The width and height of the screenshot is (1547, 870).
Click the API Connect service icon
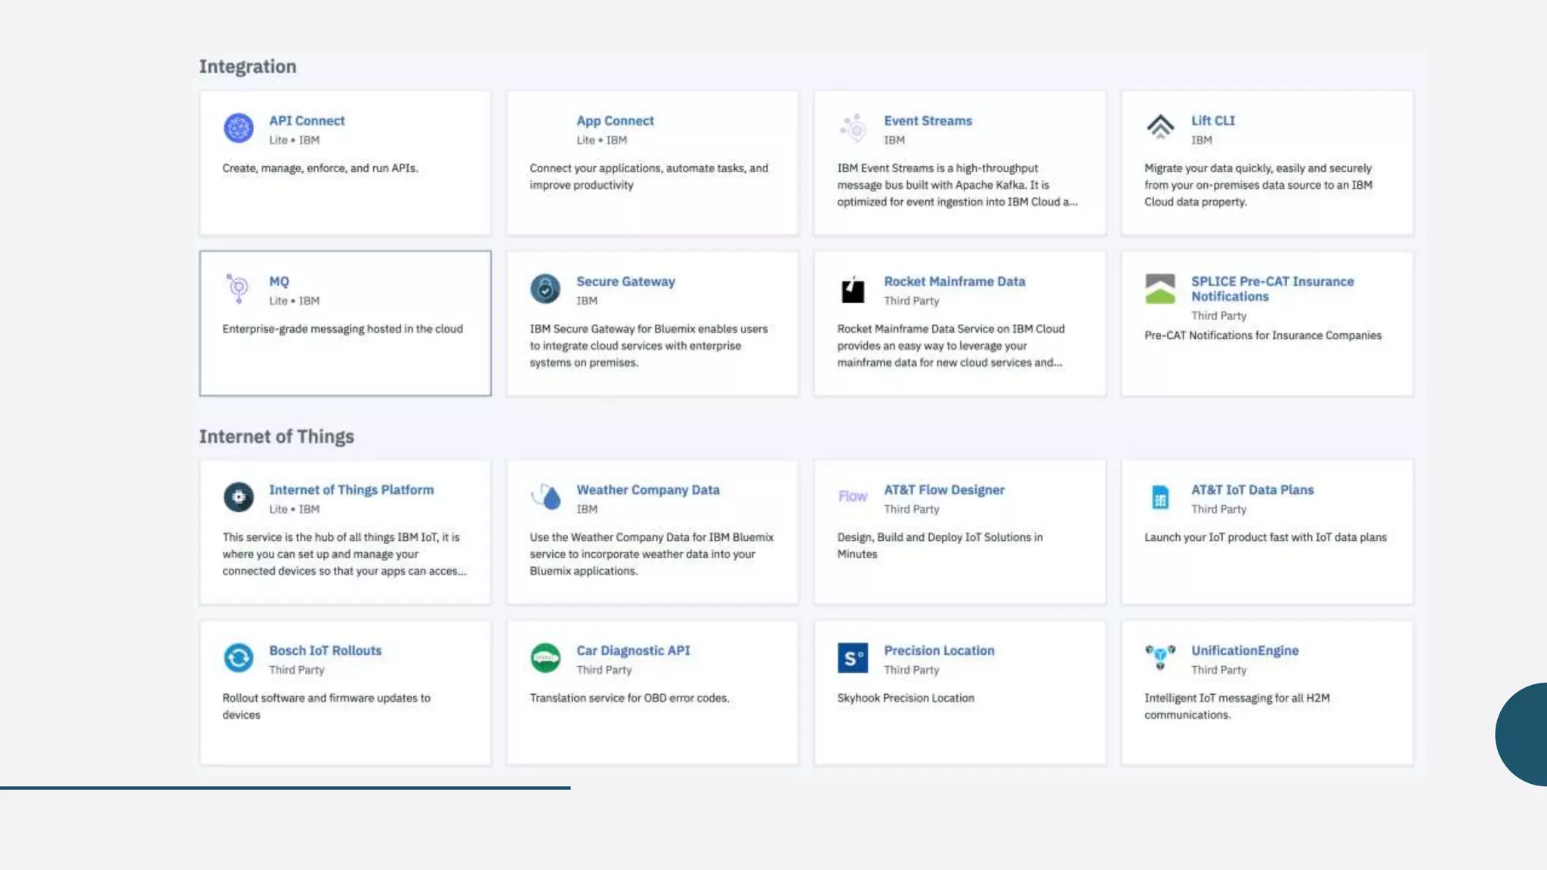point(238,128)
